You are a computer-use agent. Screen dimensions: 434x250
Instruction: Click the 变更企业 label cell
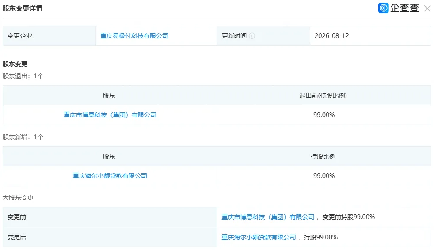49,36
